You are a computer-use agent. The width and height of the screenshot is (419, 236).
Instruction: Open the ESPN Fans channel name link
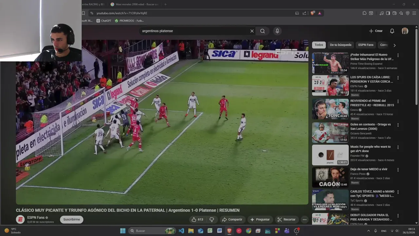click(x=36, y=218)
